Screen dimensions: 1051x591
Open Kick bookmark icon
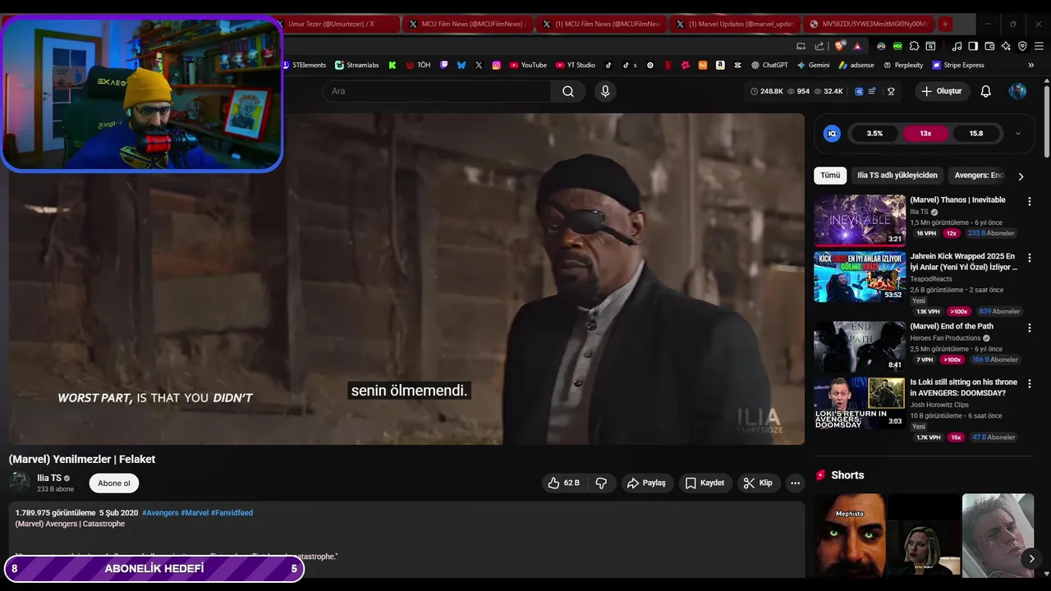[392, 65]
